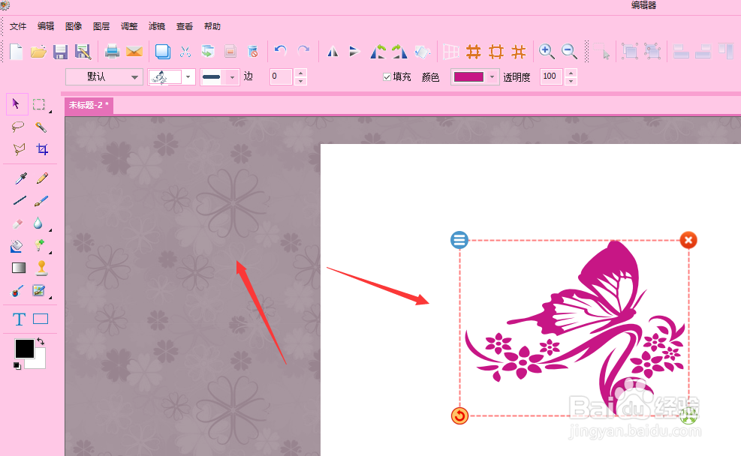Activate the crop tool

coord(42,150)
